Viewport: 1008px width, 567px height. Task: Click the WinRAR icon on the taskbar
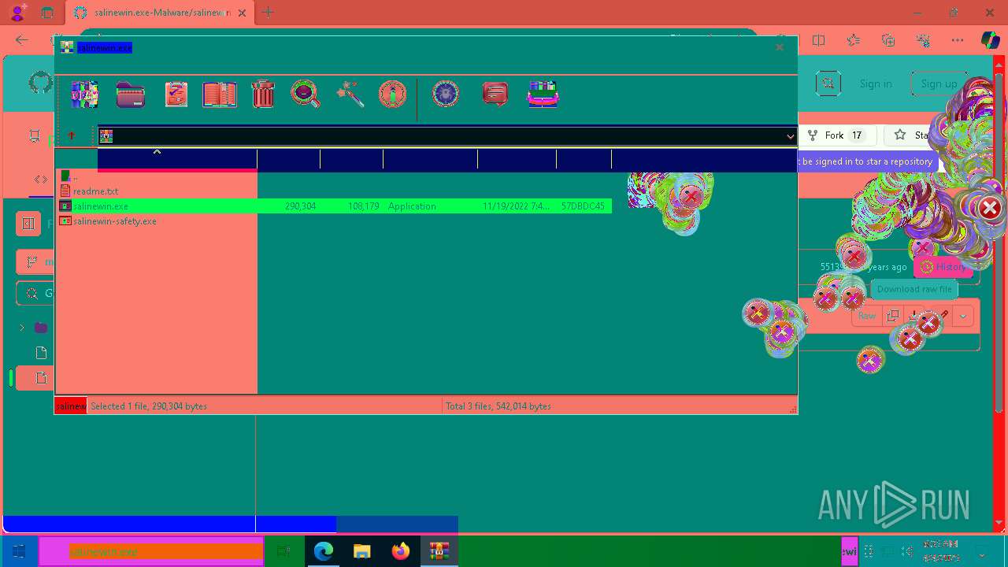point(439,551)
